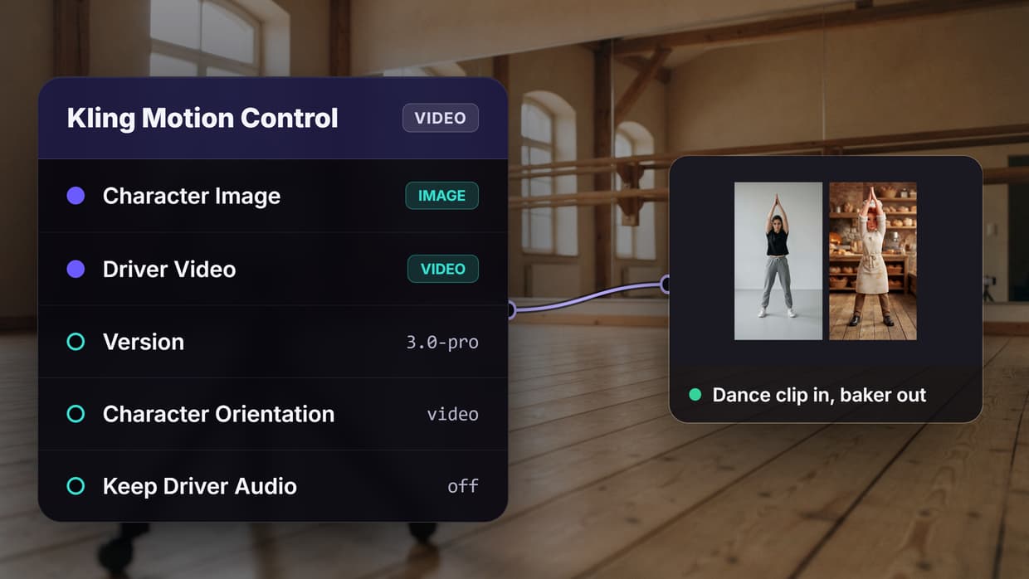Viewport: 1029px width, 579px height.
Task: Click the VIDEO badge in the node header
Action: 441,118
